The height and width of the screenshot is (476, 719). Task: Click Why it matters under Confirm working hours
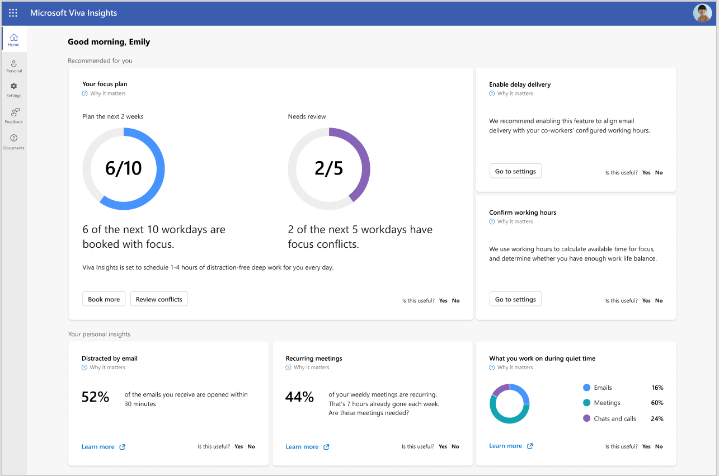(x=515, y=221)
